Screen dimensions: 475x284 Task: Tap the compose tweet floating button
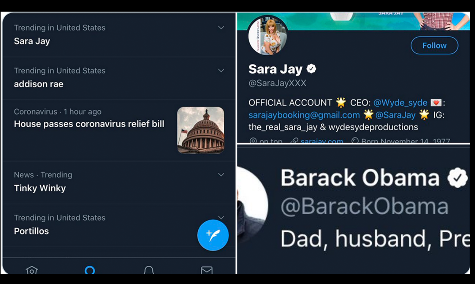tap(213, 235)
